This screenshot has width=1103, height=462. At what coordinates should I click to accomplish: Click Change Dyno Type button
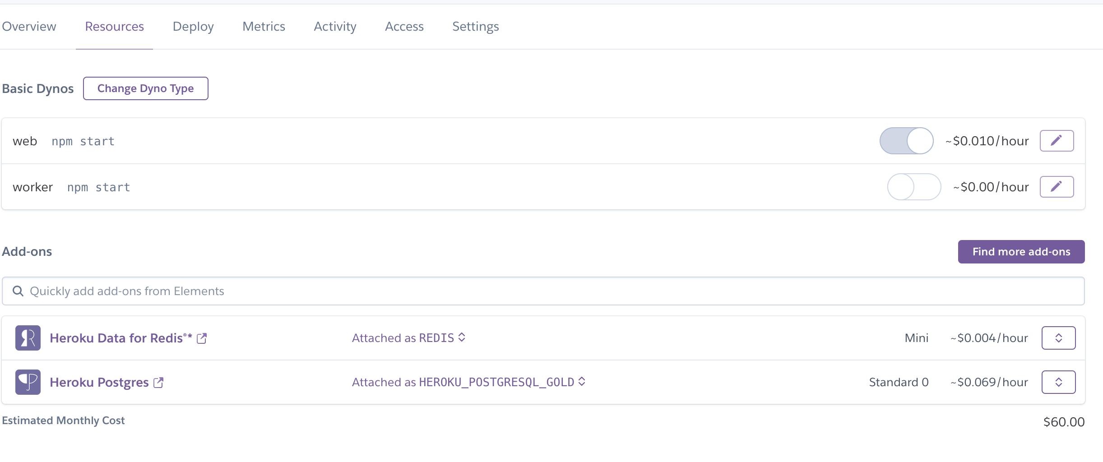coord(145,88)
